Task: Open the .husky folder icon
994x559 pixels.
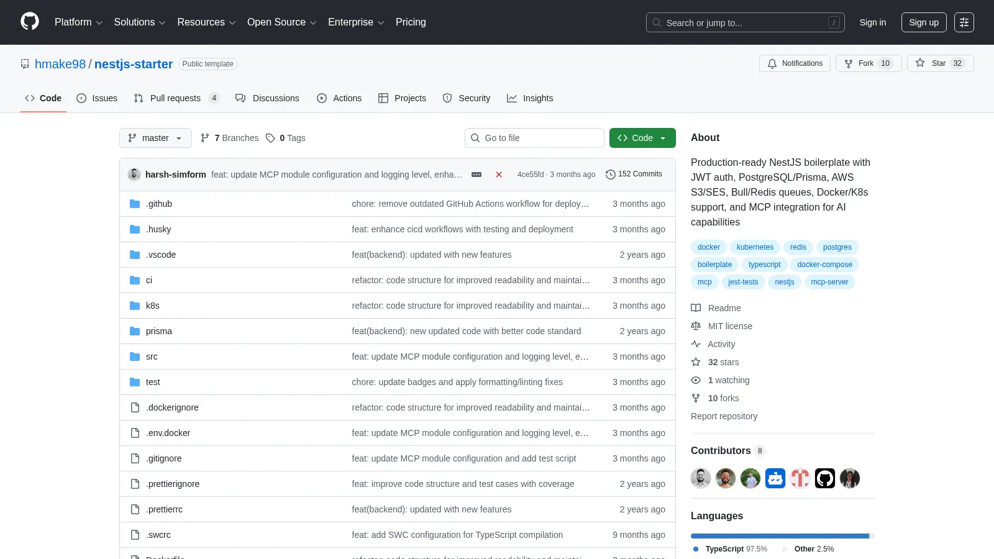Action: (135, 229)
